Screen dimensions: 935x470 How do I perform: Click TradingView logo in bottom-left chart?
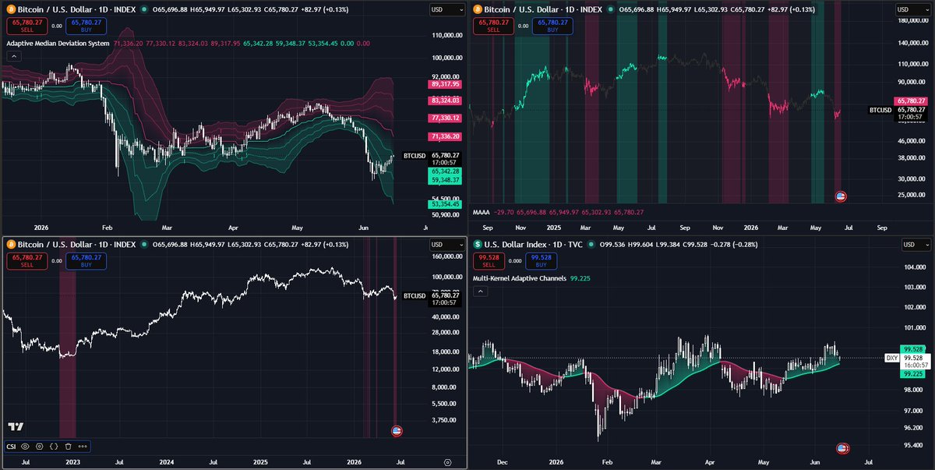click(16, 426)
